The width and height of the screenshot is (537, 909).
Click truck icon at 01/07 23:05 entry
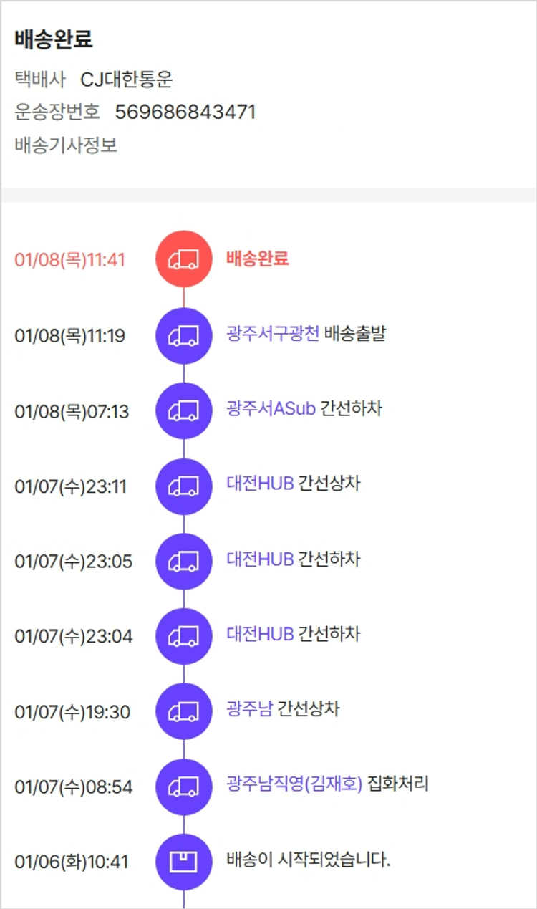(183, 561)
